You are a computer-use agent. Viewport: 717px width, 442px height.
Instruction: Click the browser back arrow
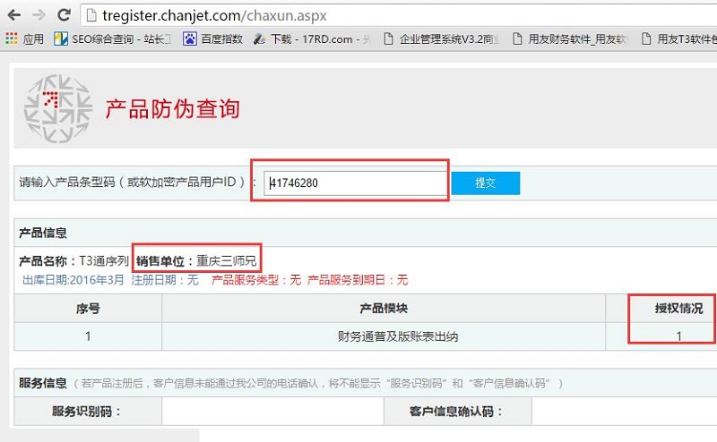click(14, 15)
